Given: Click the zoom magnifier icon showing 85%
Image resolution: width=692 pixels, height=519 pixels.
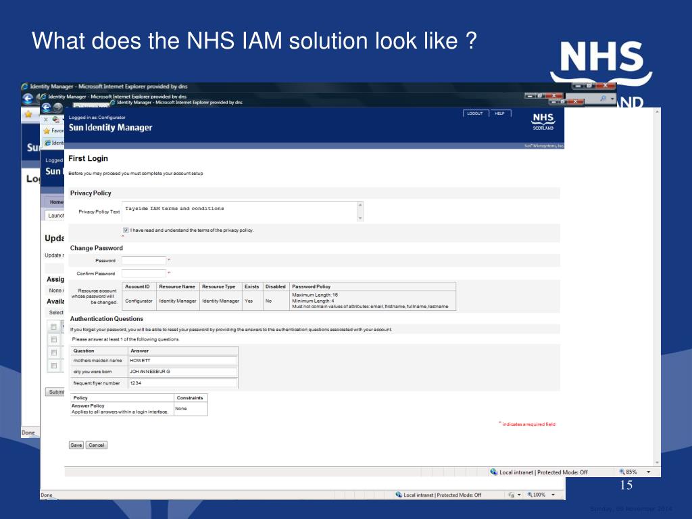Looking at the screenshot, I should click(622, 472).
